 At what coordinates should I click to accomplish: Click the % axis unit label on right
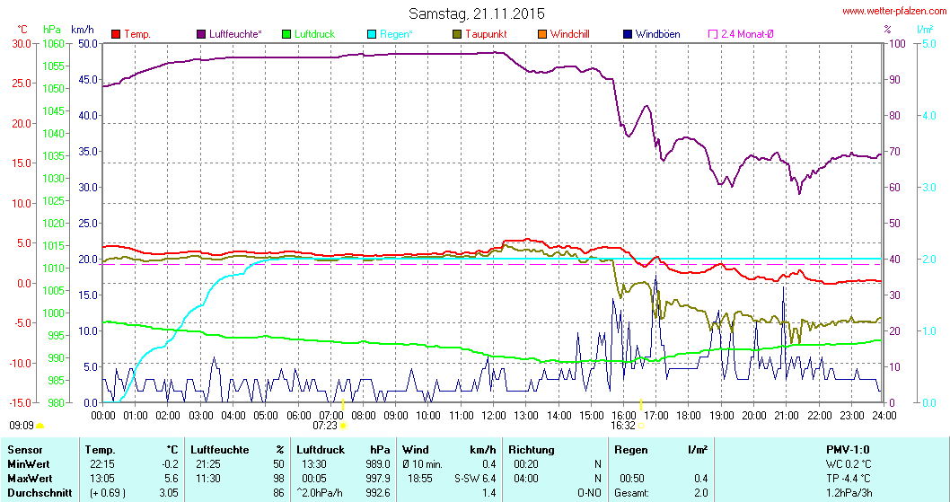888,29
